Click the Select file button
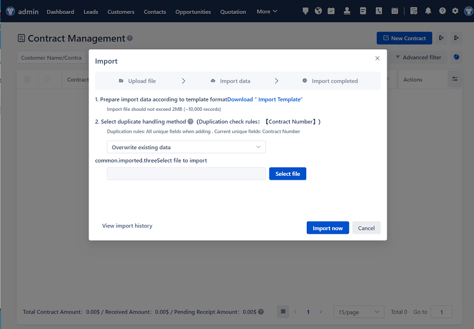This screenshot has height=329, width=474. [x=287, y=174]
